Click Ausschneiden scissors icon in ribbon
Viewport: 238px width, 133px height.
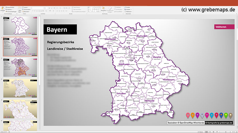tap(6, 7)
